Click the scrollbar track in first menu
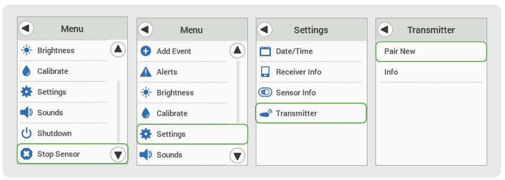 point(118,112)
